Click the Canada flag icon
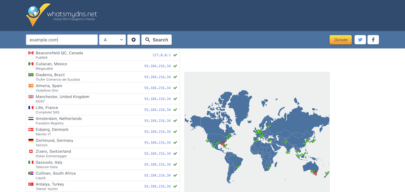405x192 pixels. click(31, 53)
